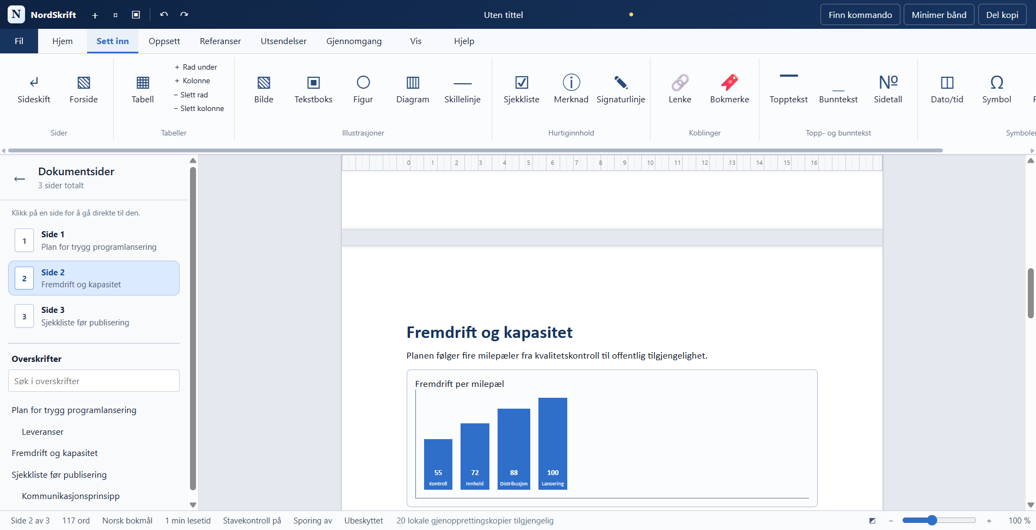Click Kolonne to add a column
The height and width of the screenshot is (530, 1036).
point(192,81)
